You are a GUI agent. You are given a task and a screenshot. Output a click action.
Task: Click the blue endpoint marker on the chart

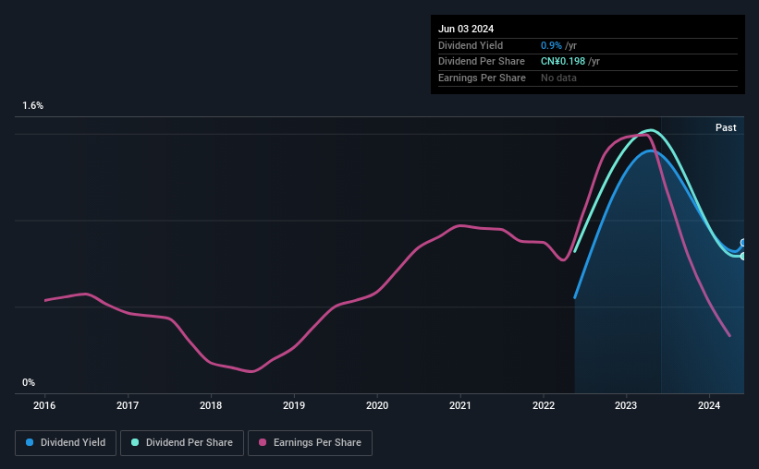(x=742, y=243)
